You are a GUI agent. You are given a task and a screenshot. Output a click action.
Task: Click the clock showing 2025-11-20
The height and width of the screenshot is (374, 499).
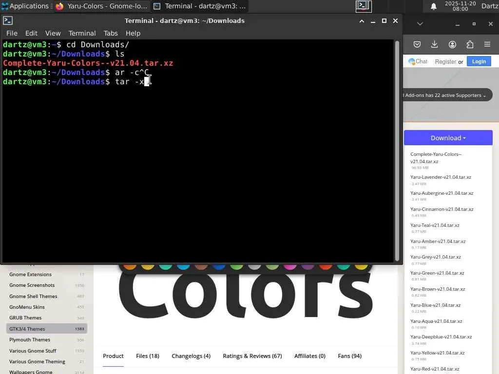460,6
